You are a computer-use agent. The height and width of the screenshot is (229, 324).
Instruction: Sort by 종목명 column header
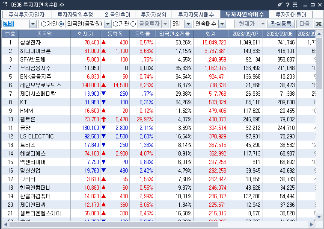45,34
